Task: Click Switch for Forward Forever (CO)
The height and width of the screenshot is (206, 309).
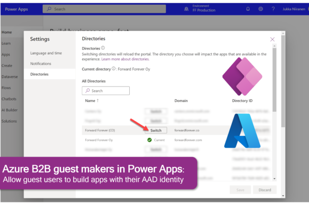Action: [x=156, y=130]
